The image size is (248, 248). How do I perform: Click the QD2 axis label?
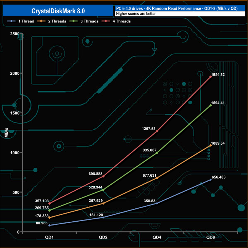click(103, 237)
